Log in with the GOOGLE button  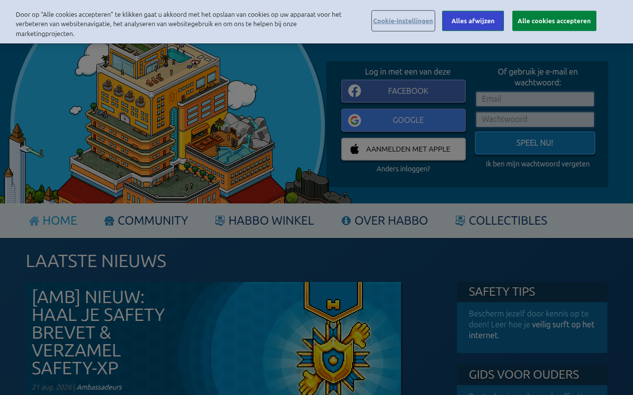(404, 120)
